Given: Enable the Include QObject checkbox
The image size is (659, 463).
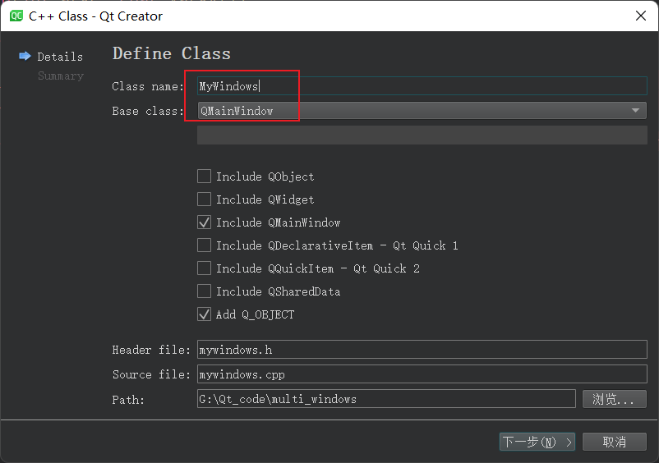Looking at the screenshot, I should (205, 176).
